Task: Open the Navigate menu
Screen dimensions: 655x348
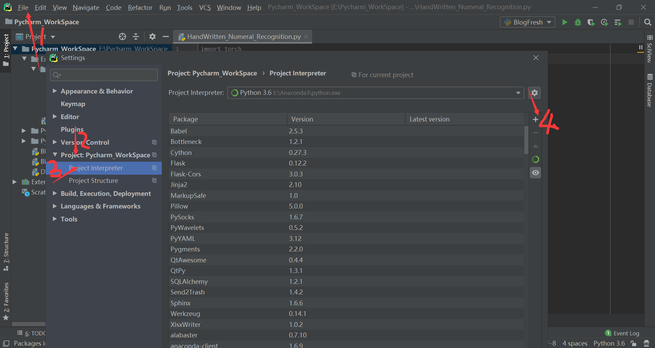Action: [86, 8]
